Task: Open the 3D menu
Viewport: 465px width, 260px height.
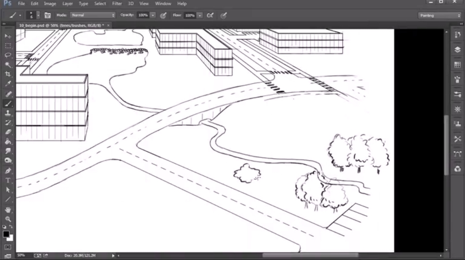Action: click(x=131, y=4)
